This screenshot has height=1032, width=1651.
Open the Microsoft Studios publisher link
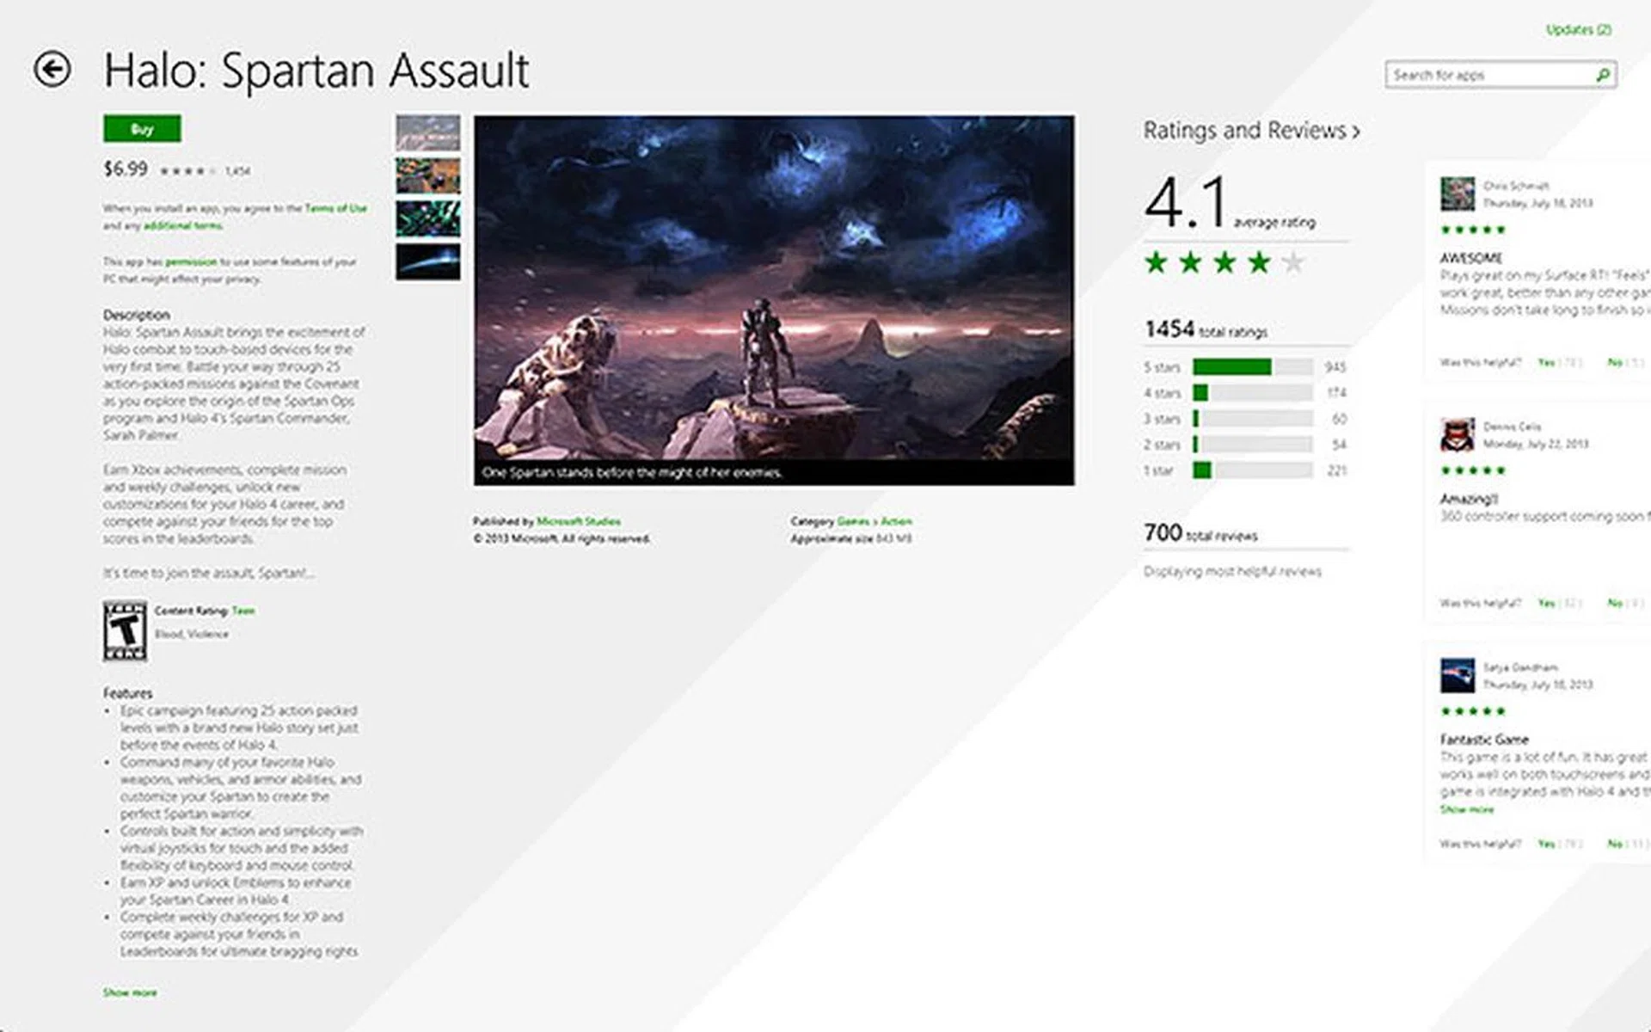coord(578,521)
